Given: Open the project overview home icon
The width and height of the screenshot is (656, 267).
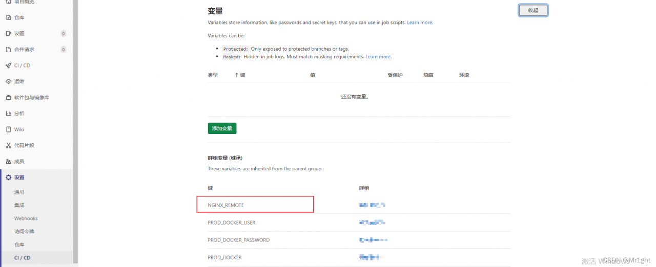Looking at the screenshot, I should click(x=8, y=2).
